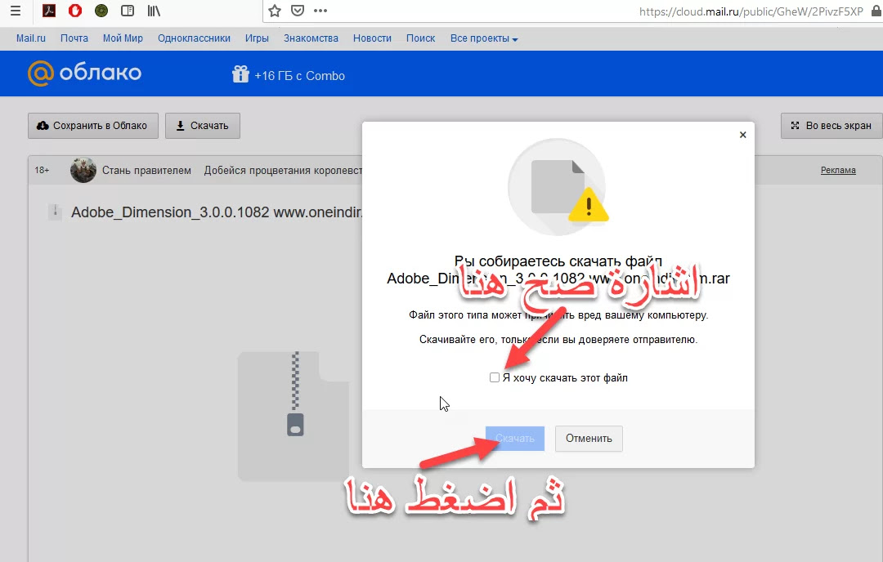The height and width of the screenshot is (562, 883).
Task: Open Знакомства in the top navigation
Action: [311, 38]
